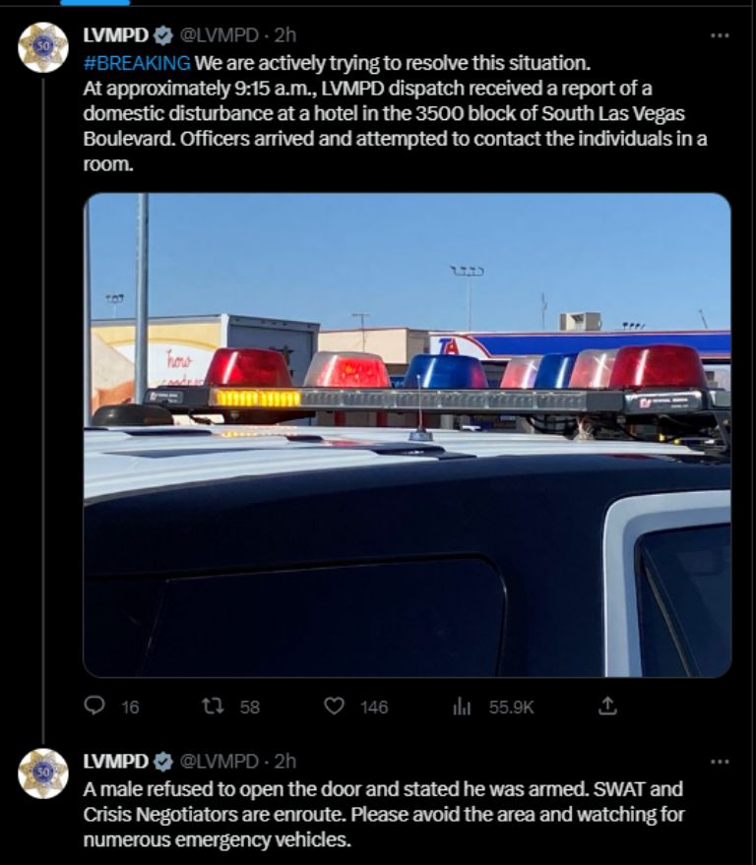
Task: Open the tweet about SWAT and Crisis Negotiators
Action: 384,814
